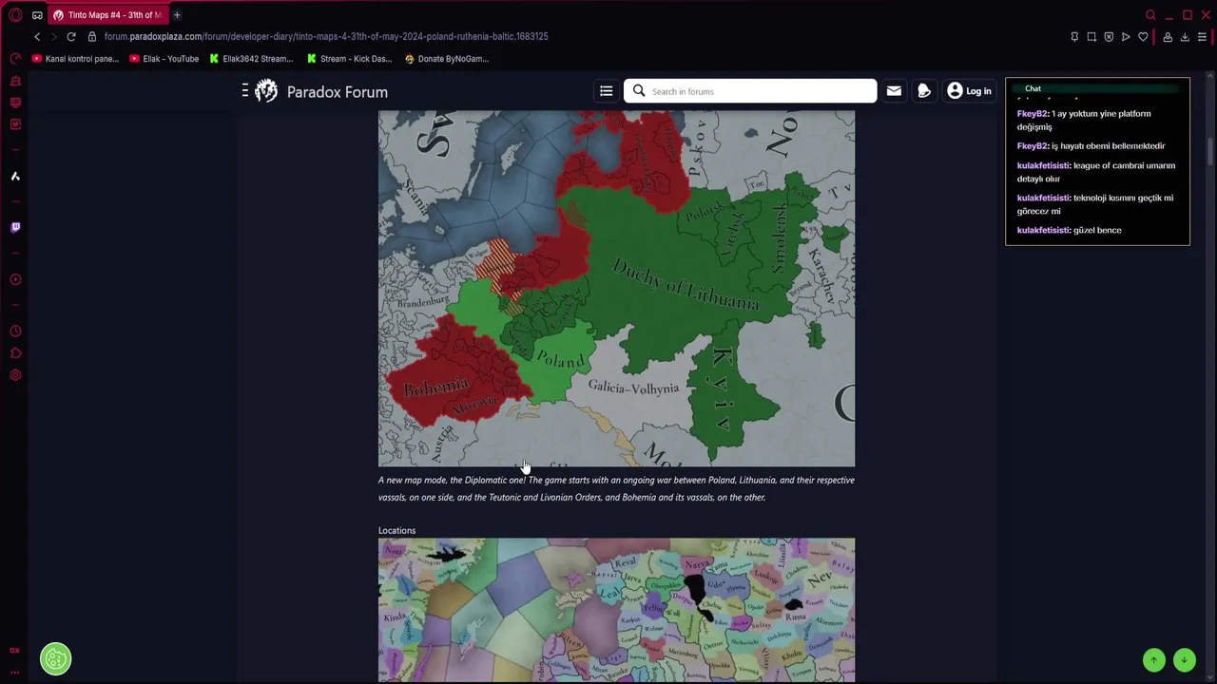Open Extensions cube icon in sidebar

pos(15,353)
